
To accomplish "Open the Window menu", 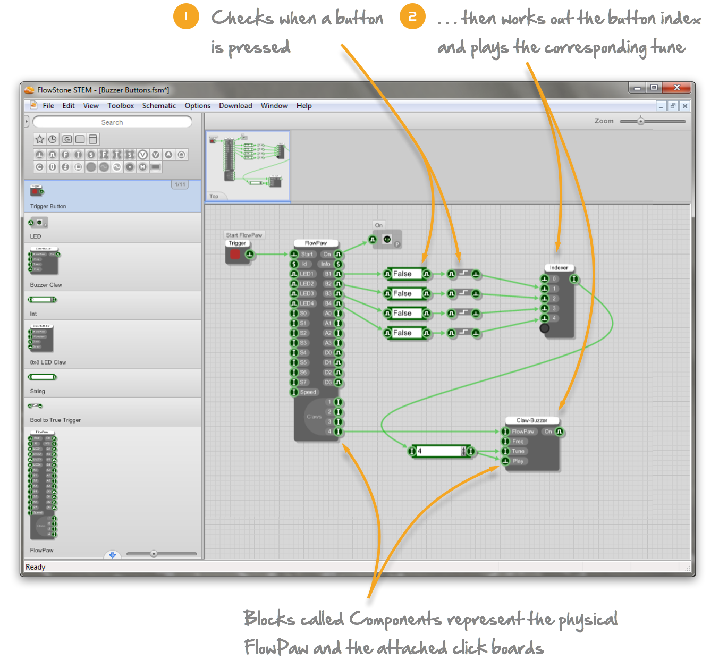I will point(274,106).
